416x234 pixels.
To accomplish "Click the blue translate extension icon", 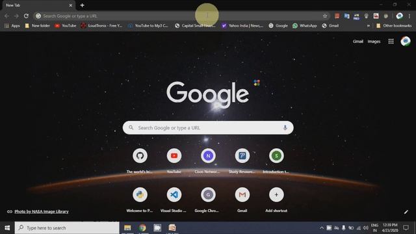I will (x=346, y=16).
